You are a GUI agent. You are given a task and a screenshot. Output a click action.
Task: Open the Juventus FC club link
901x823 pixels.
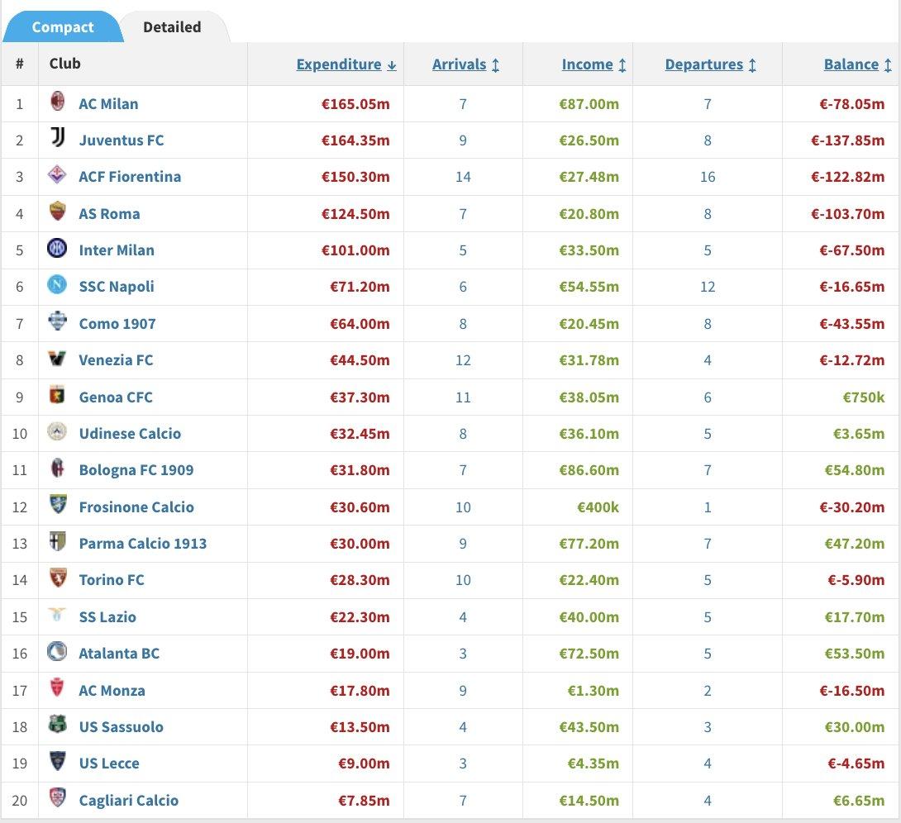[122, 140]
